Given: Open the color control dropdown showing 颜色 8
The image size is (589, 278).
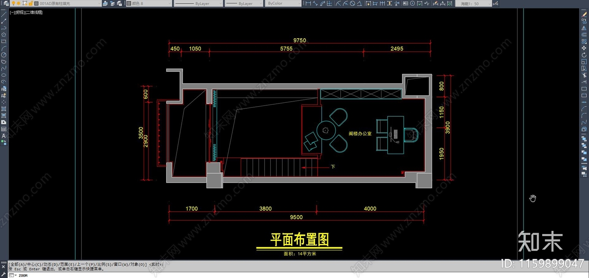Looking at the screenshot, I should pos(149,3).
